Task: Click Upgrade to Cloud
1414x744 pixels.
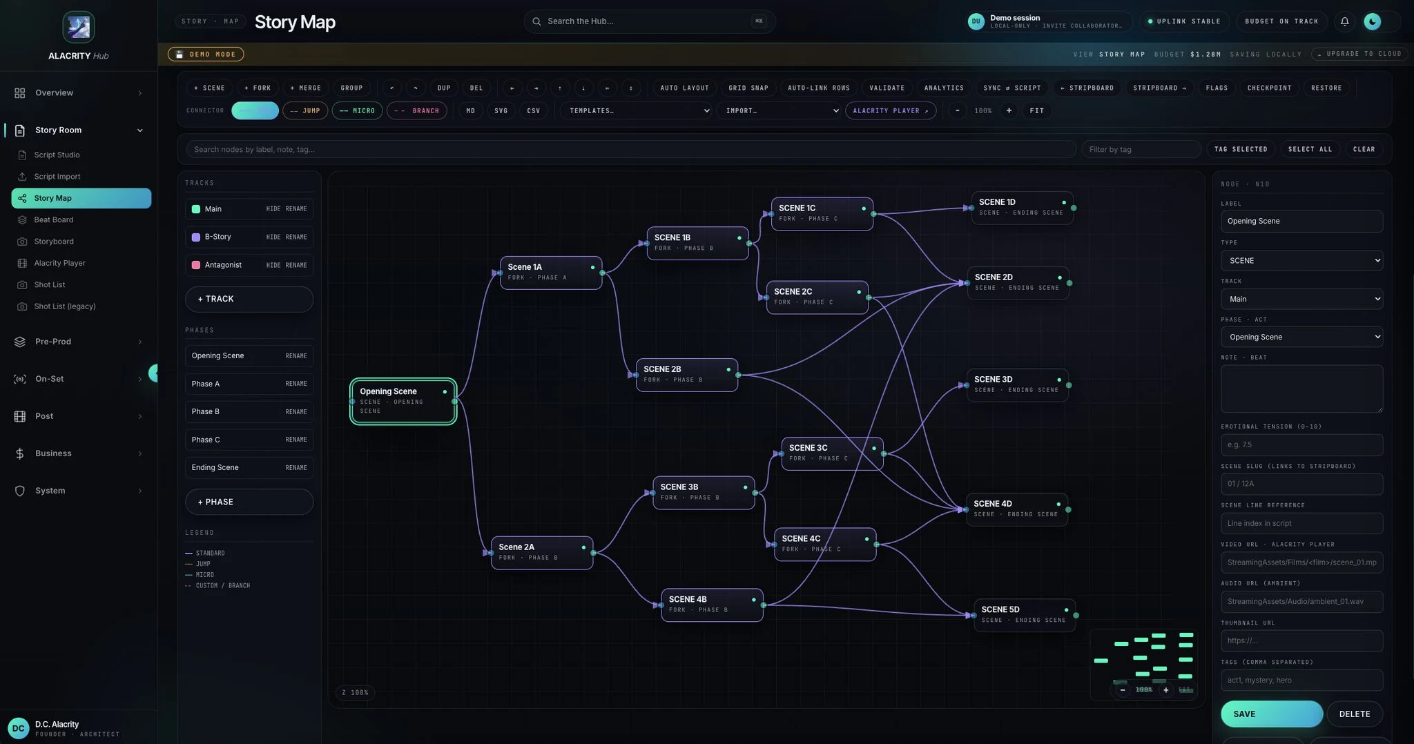Action: [x=1359, y=54]
